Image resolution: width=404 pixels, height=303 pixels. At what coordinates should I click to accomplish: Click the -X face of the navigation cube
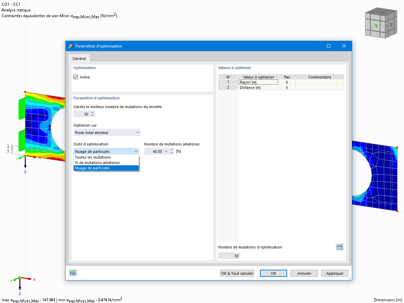point(391,25)
